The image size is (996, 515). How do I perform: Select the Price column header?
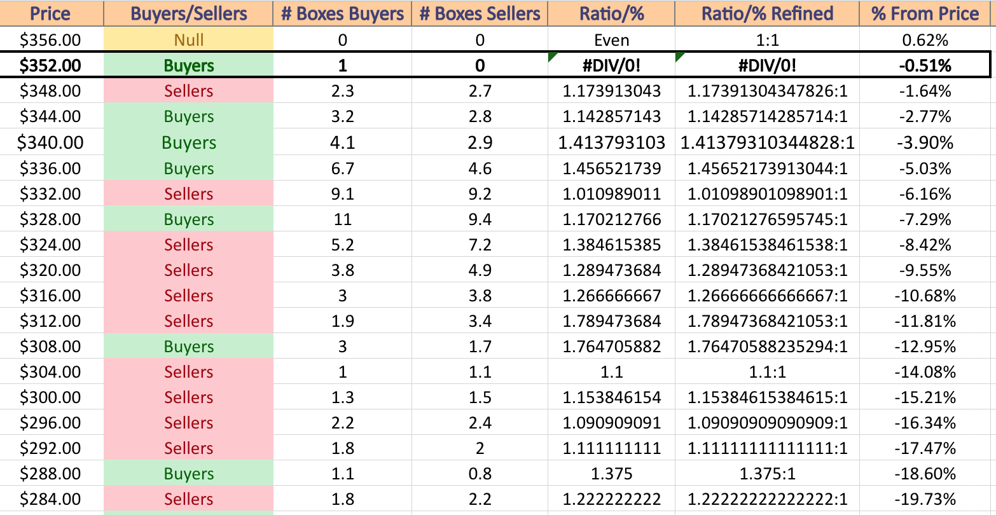tap(51, 13)
